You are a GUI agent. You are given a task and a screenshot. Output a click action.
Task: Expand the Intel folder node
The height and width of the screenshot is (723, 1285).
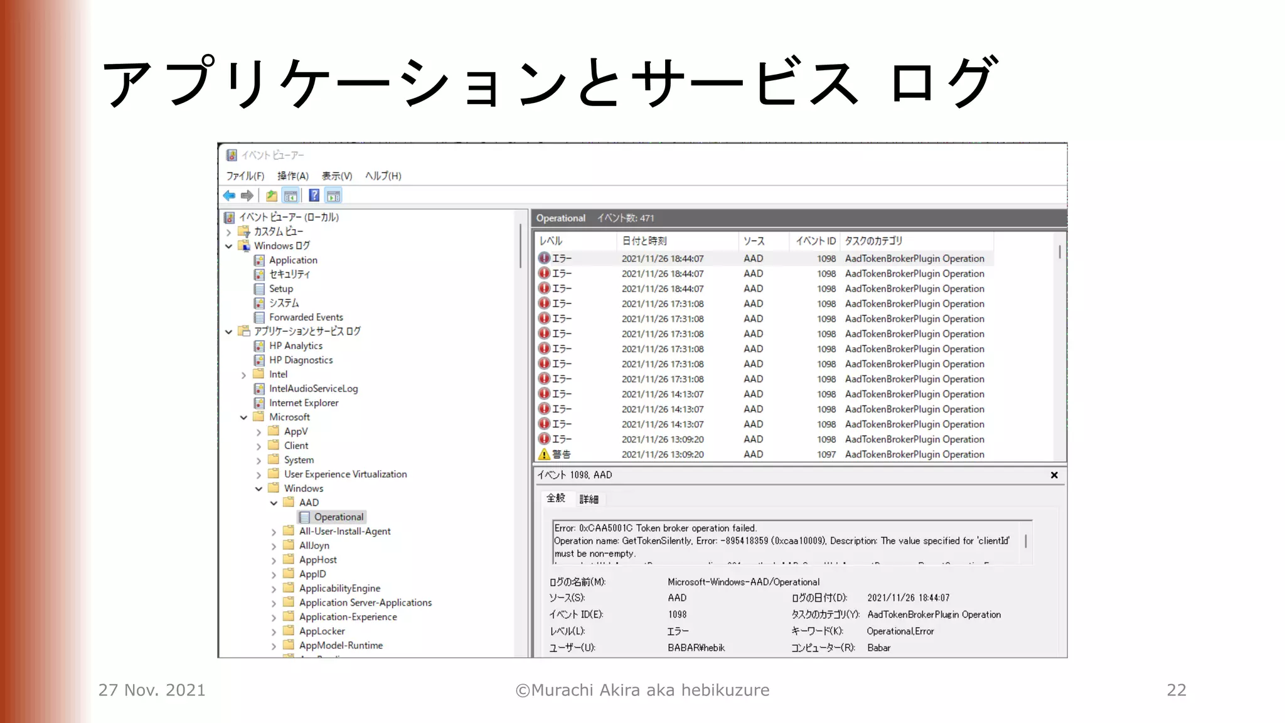pos(244,375)
